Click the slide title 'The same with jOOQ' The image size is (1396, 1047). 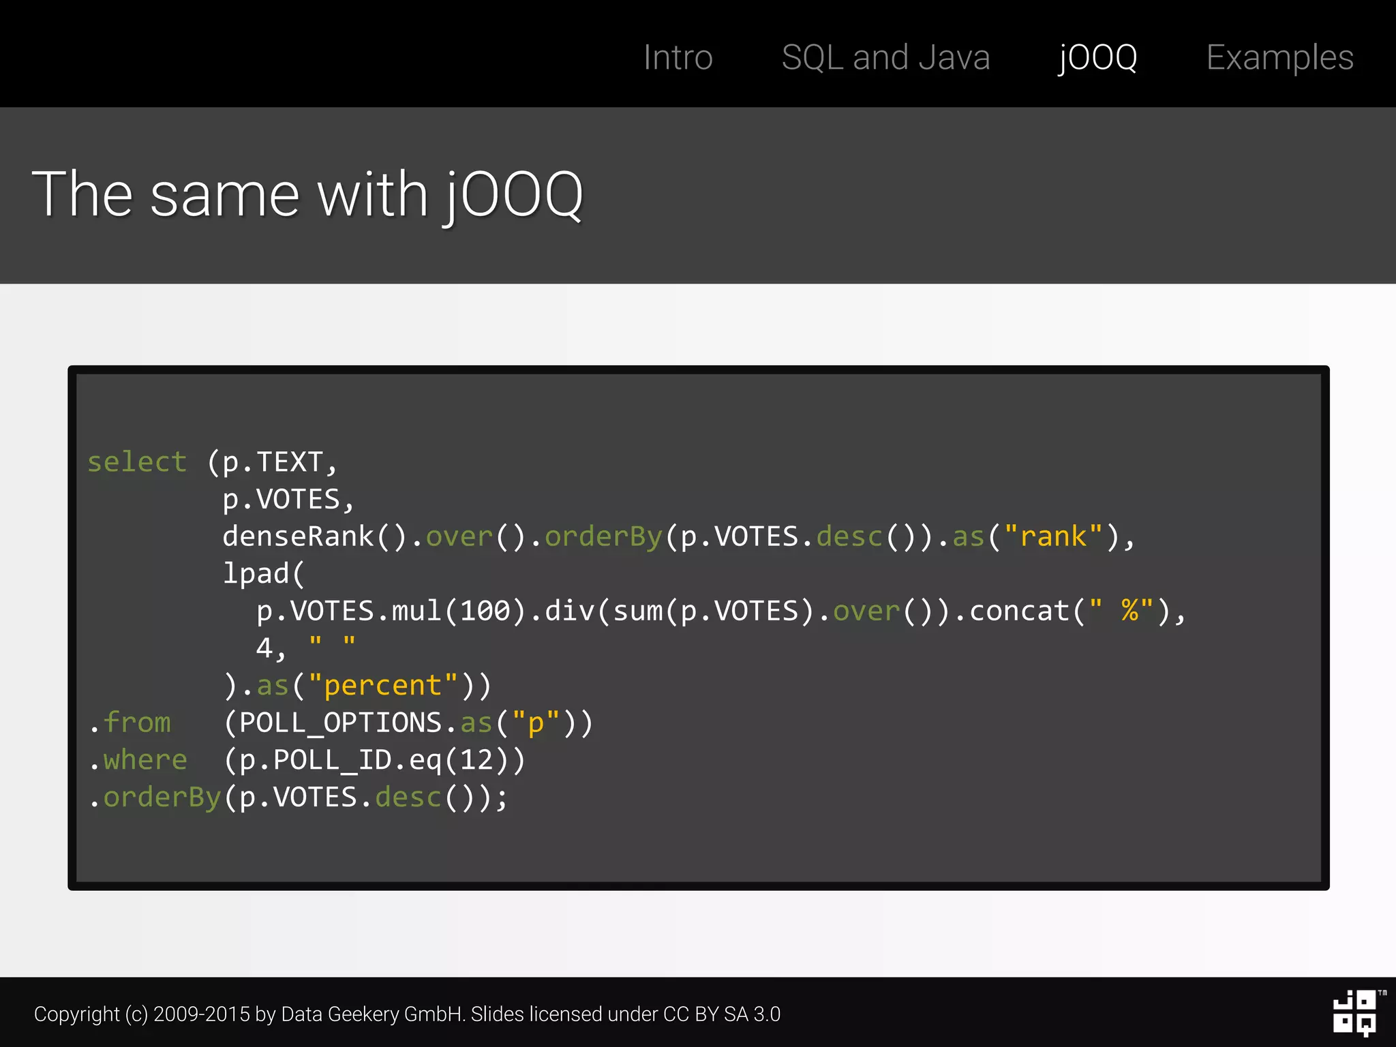[x=307, y=195]
